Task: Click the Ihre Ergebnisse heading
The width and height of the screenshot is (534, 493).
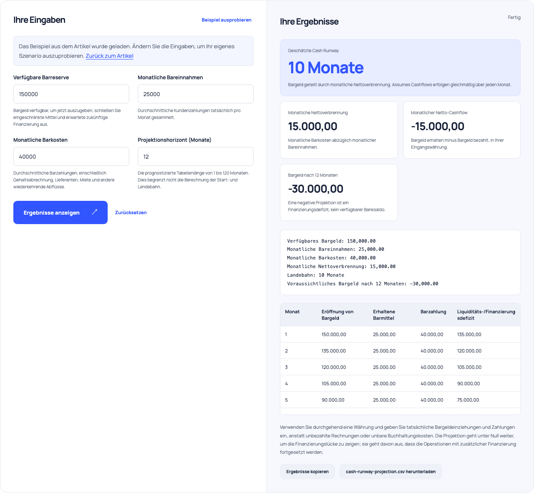Action: (309, 22)
